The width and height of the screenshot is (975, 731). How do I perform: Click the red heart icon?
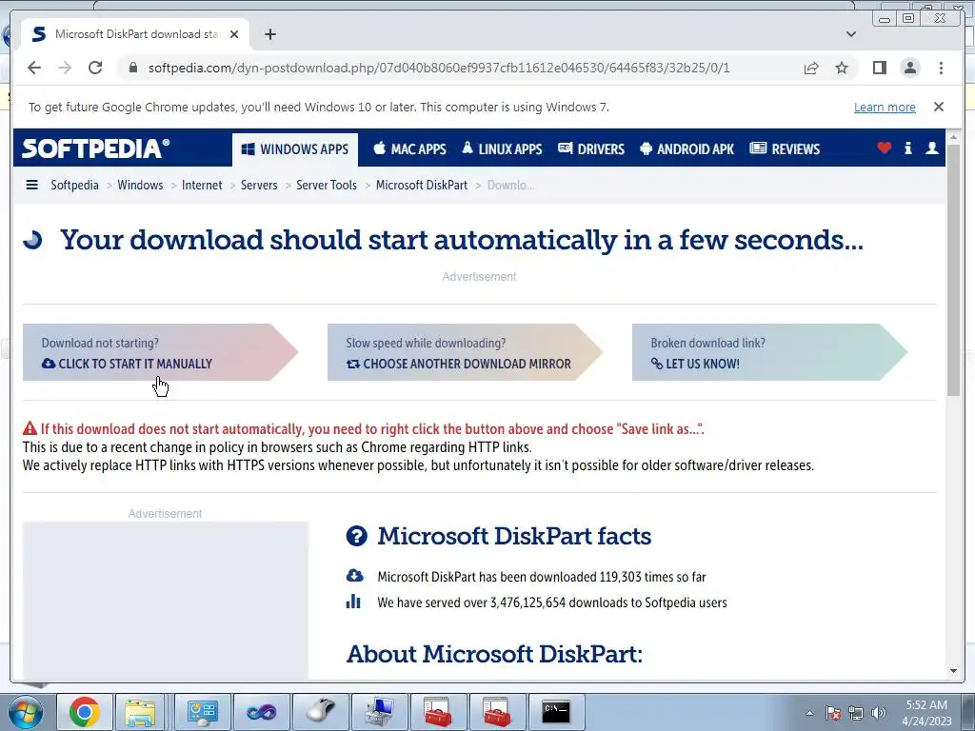tap(884, 148)
